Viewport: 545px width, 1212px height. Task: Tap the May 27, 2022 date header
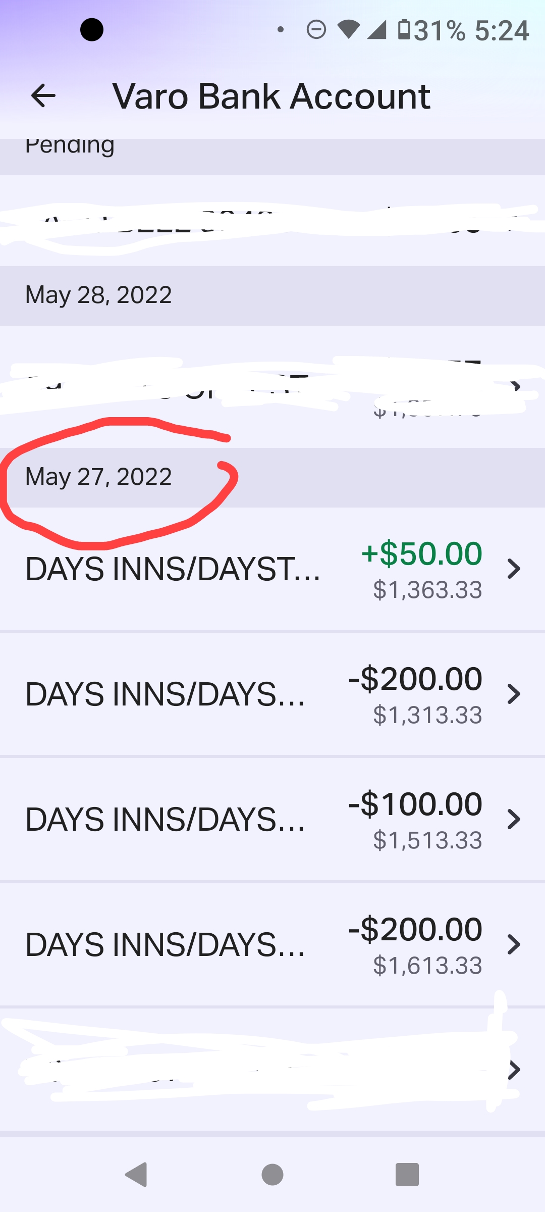click(x=99, y=477)
